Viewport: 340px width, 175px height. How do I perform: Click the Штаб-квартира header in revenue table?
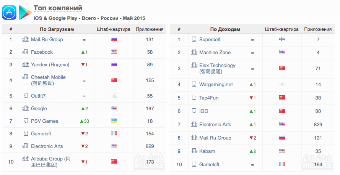click(281, 29)
